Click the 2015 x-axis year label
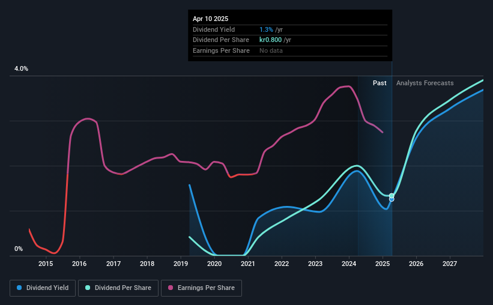The height and width of the screenshot is (305, 493). tap(46, 264)
